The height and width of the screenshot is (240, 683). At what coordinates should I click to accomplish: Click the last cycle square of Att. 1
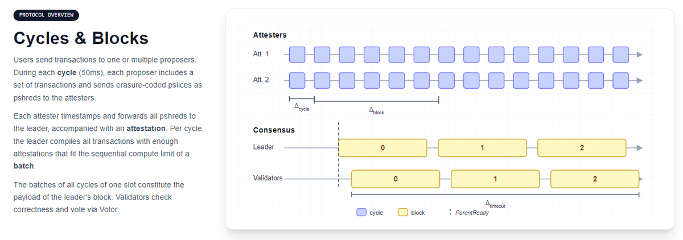pyautogui.click(x=620, y=55)
